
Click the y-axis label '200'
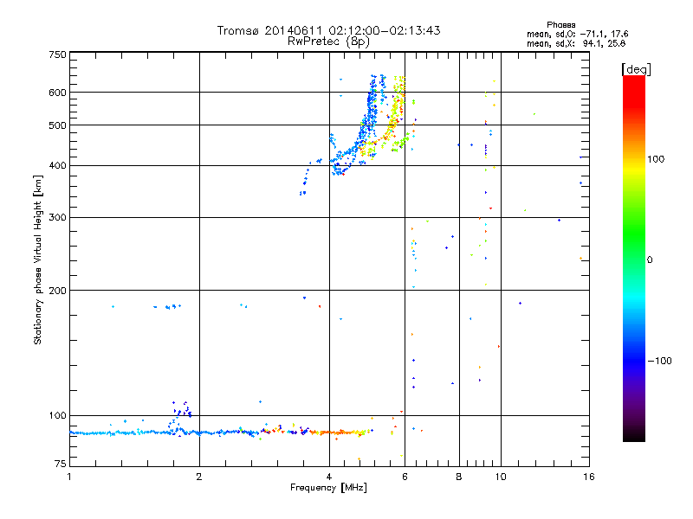pyautogui.click(x=57, y=291)
